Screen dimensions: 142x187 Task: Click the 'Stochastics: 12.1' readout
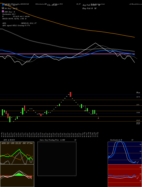tap(9, 14)
